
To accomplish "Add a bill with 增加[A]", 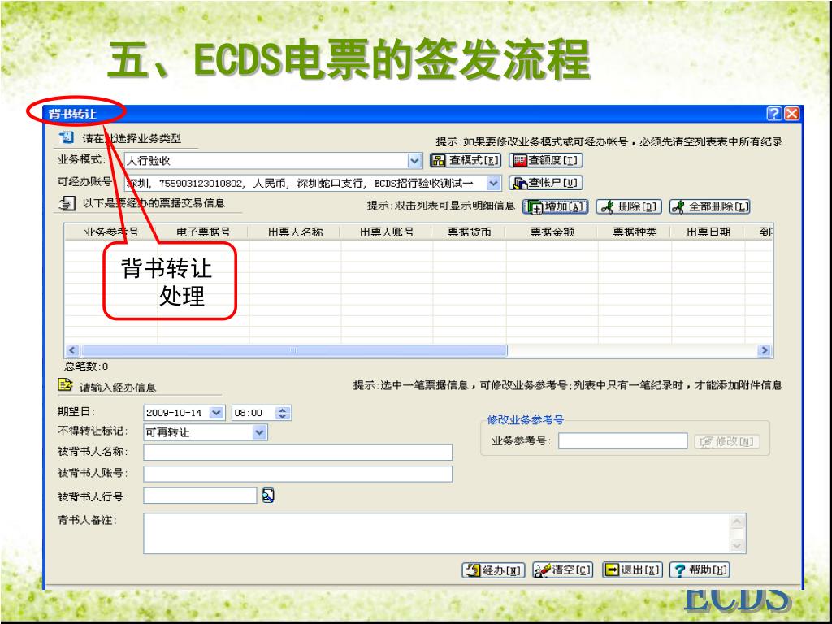I will 556,207.
